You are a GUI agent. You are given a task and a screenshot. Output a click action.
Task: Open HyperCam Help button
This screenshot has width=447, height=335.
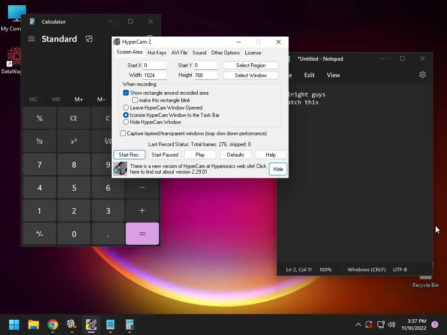pos(271,155)
